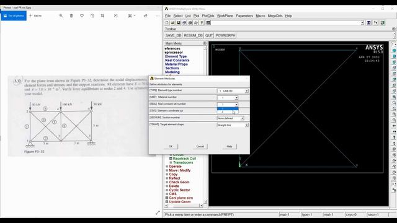The width and height of the screenshot is (397, 223).
Task: Open the List menu
Action: [x=188, y=15]
